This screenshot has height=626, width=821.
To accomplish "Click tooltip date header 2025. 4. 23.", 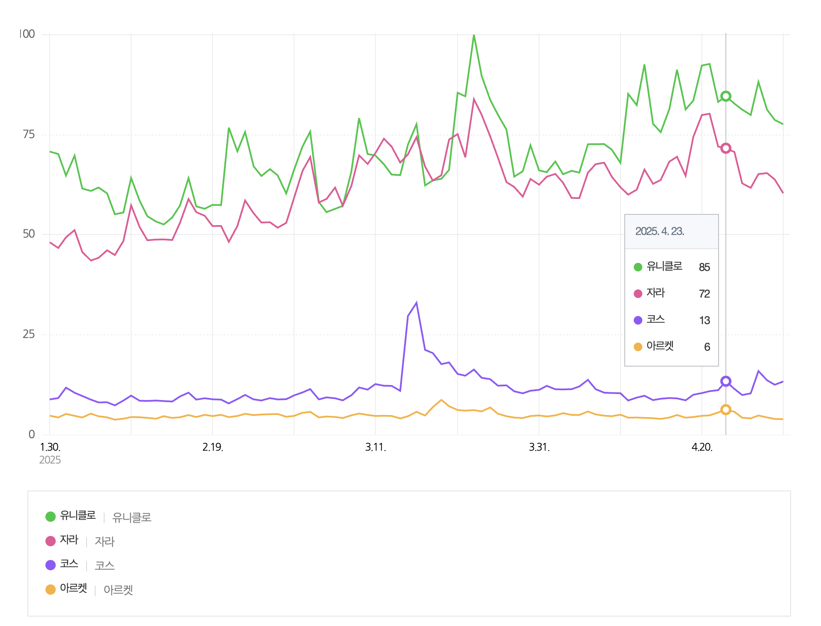I will click(x=659, y=232).
